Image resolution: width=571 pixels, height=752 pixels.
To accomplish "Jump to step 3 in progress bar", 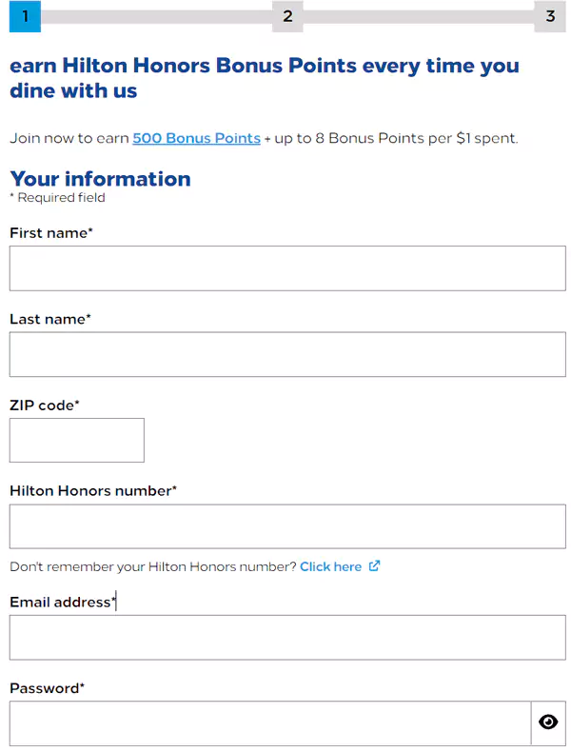I will (550, 16).
